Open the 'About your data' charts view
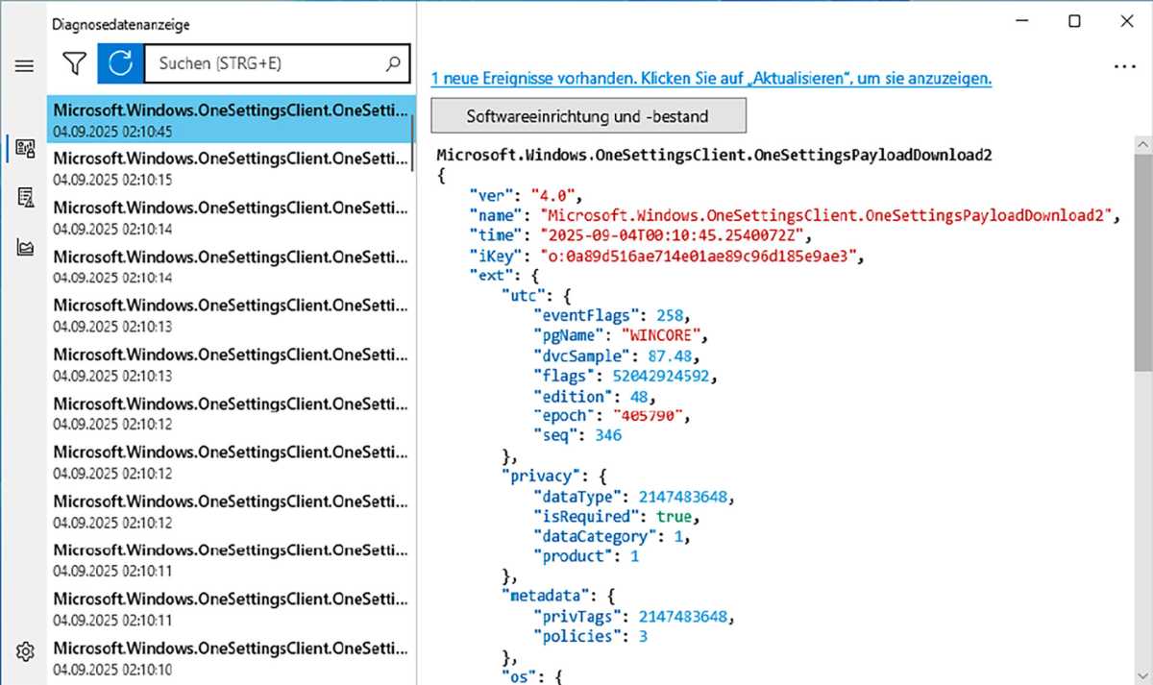The height and width of the screenshot is (685, 1153). tap(24, 246)
